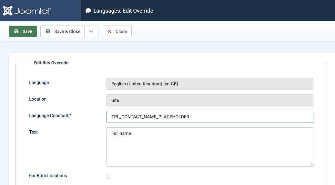Click the 'Language Constant *' label

[x=50, y=115]
